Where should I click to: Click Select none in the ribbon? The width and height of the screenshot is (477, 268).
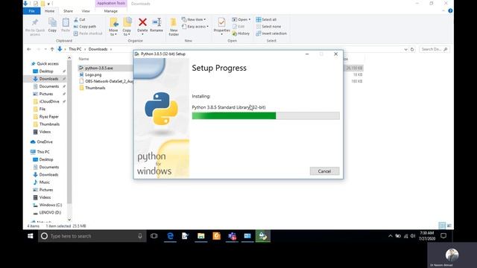tap(268, 27)
